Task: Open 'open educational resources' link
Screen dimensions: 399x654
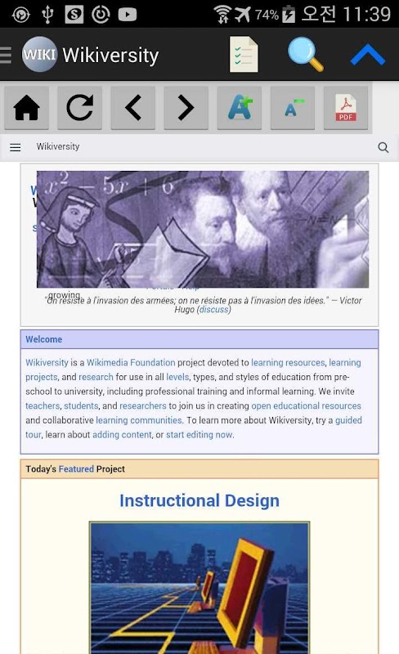Action: [306, 405]
